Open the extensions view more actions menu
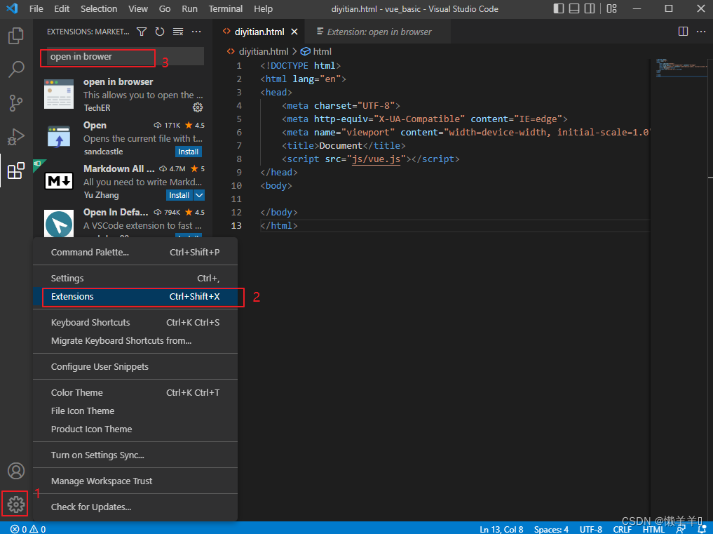 point(196,32)
